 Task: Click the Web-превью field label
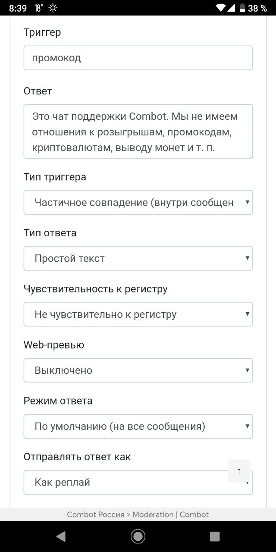click(54, 345)
